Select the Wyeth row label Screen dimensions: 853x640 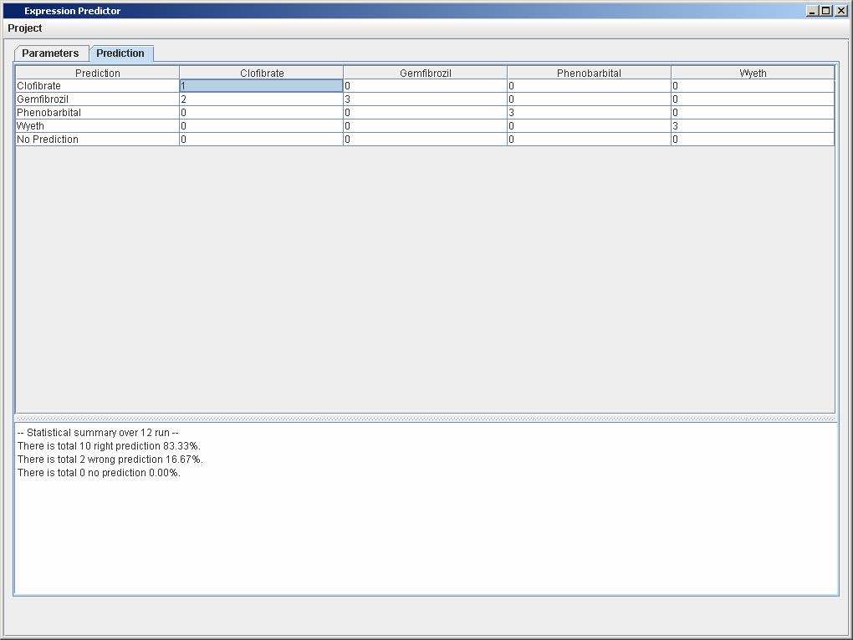click(x=97, y=126)
